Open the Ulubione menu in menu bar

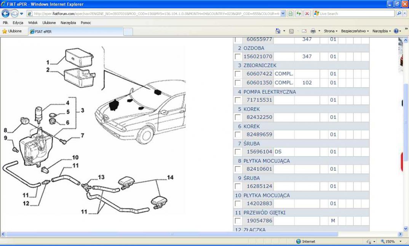point(49,23)
